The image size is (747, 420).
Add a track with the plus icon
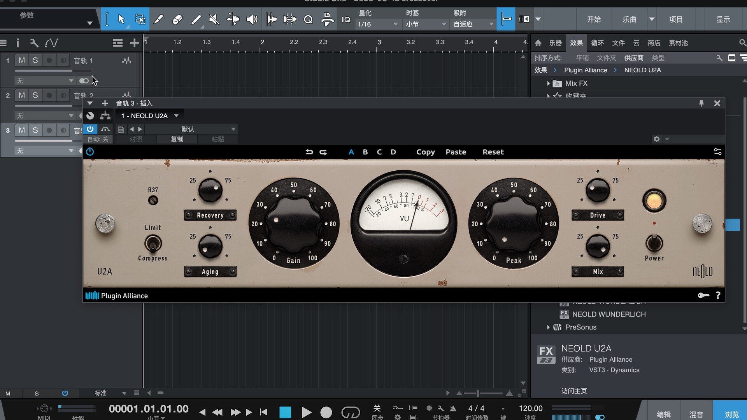(134, 43)
